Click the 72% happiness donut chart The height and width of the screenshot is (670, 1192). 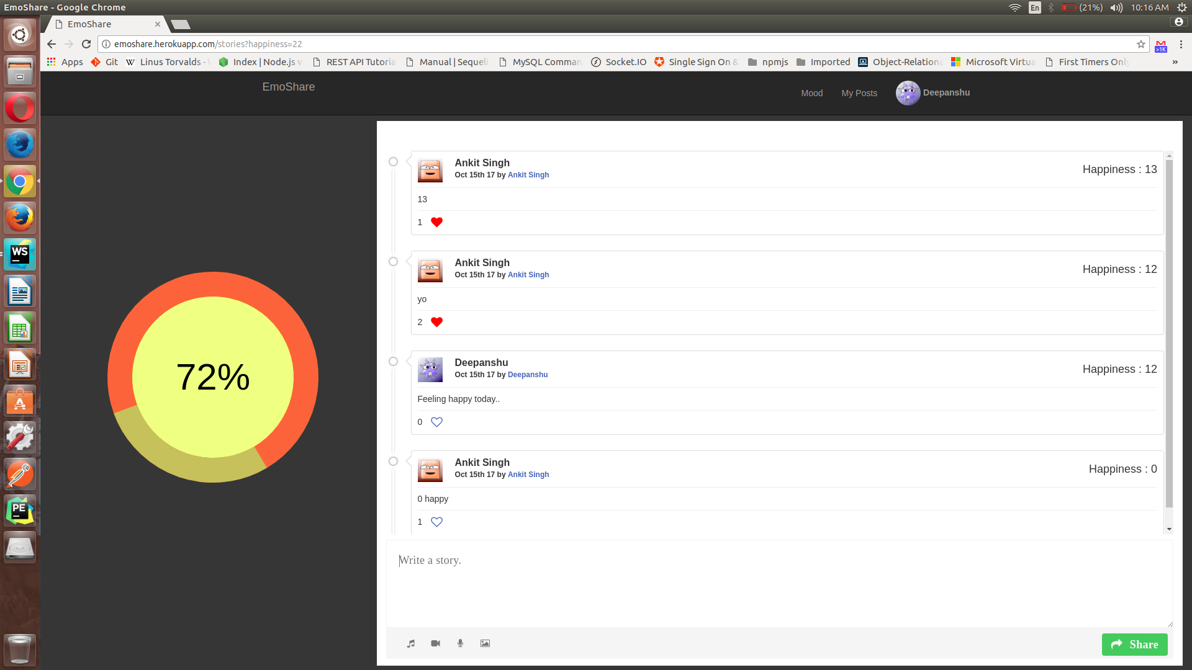pyautogui.click(x=213, y=377)
